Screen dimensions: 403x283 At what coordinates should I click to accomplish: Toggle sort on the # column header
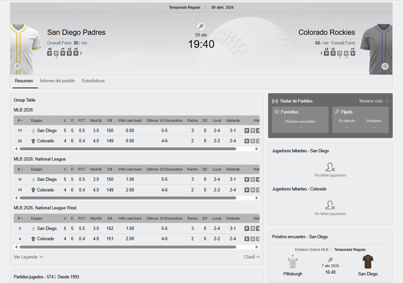pos(19,120)
